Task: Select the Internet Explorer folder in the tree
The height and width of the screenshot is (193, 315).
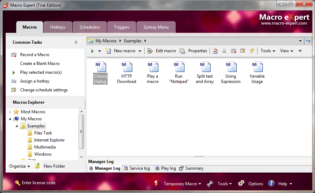Action: pyautogui.click(x=49, y=140)
